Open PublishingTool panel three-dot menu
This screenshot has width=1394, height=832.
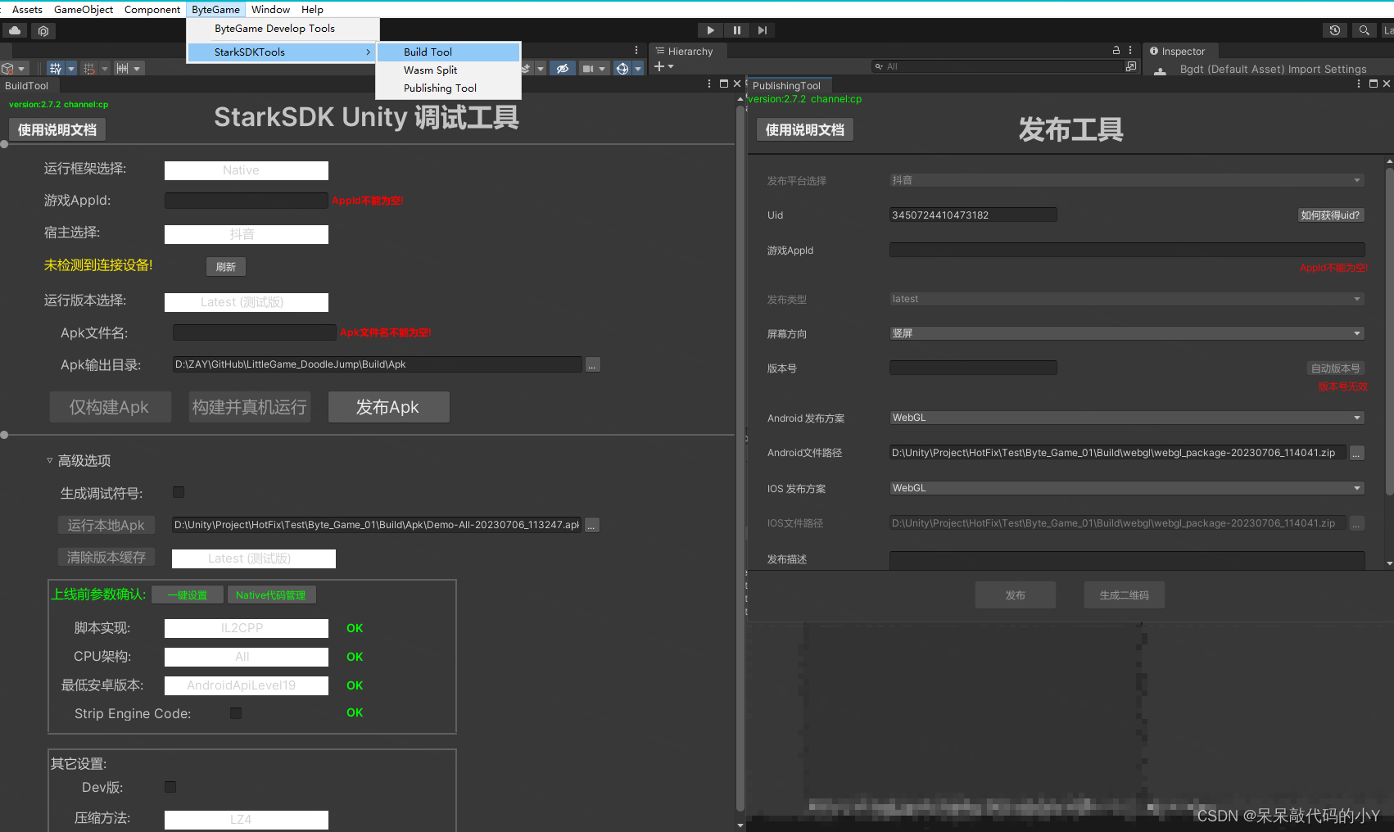tap(1359, 84)
